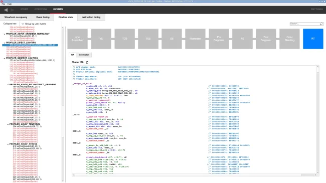Open the Help menu
This screenshot has width=326, height=183.
point(10,4)
